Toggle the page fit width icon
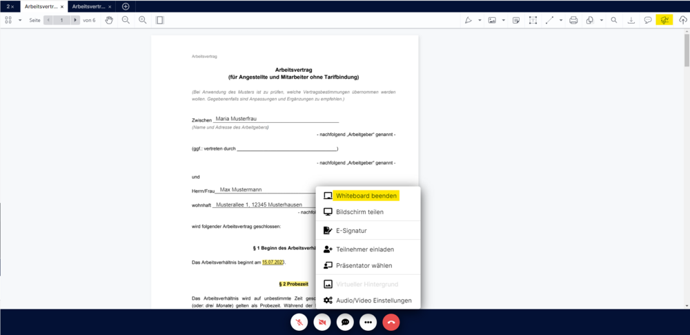This screenshot has width=690, height=335. pyautogui.click(x=160, y=20)
